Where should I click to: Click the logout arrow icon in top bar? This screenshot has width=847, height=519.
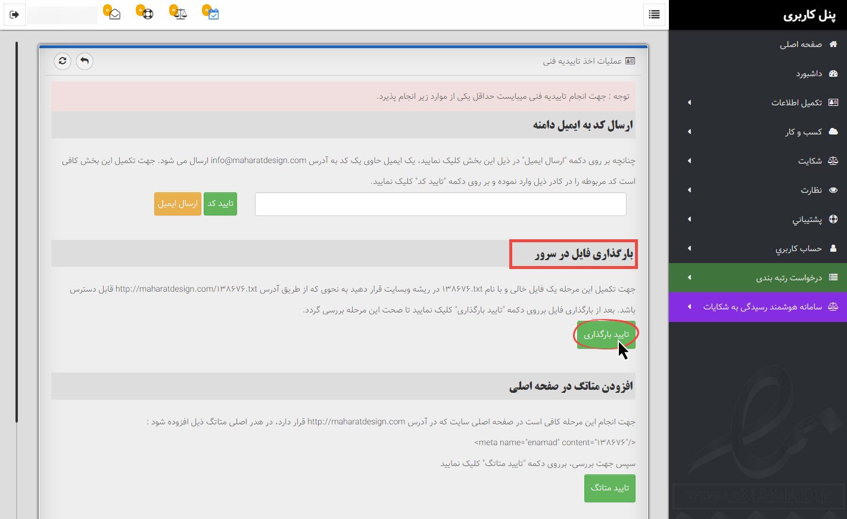(14, 15)
